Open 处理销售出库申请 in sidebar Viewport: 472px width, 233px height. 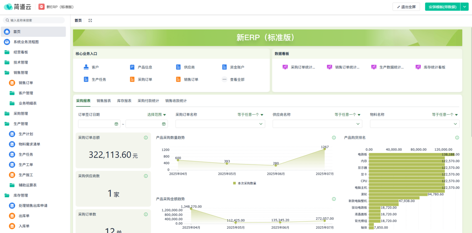click(x=34, y=205)
